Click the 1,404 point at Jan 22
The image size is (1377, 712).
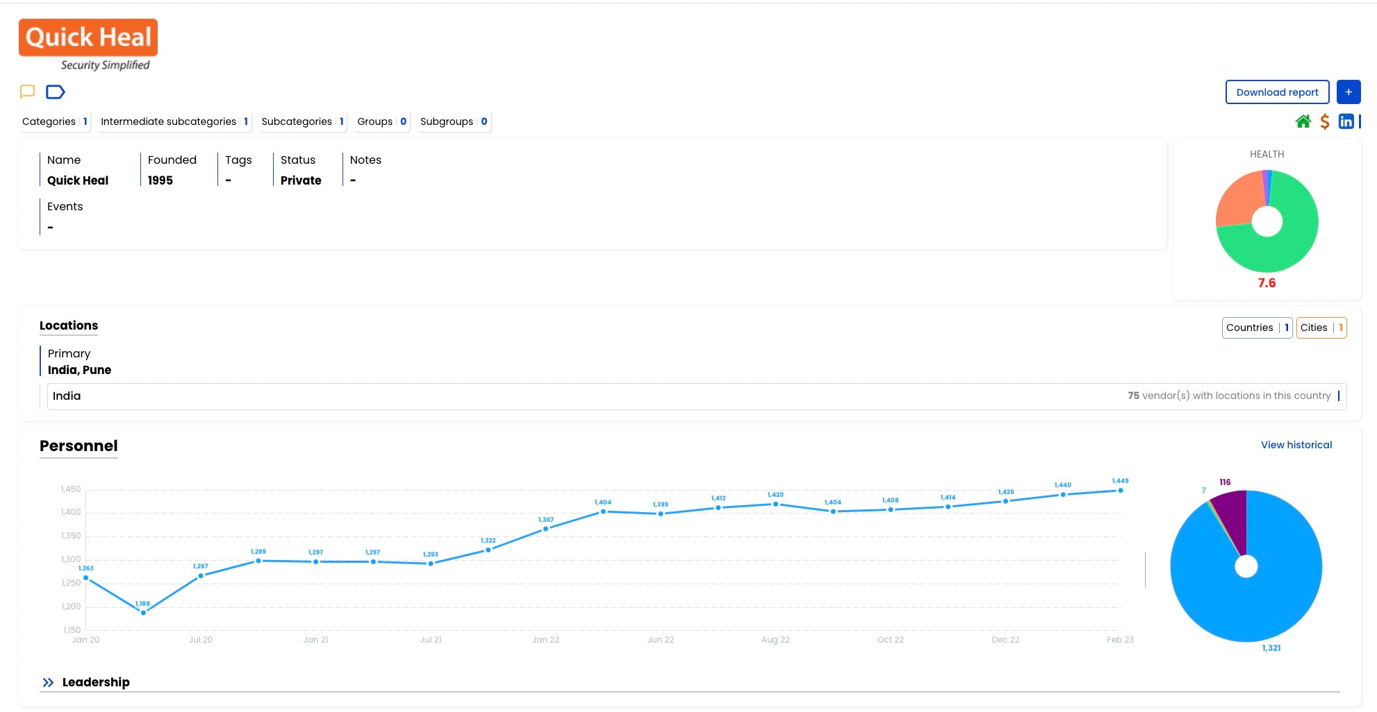(603, 511)
